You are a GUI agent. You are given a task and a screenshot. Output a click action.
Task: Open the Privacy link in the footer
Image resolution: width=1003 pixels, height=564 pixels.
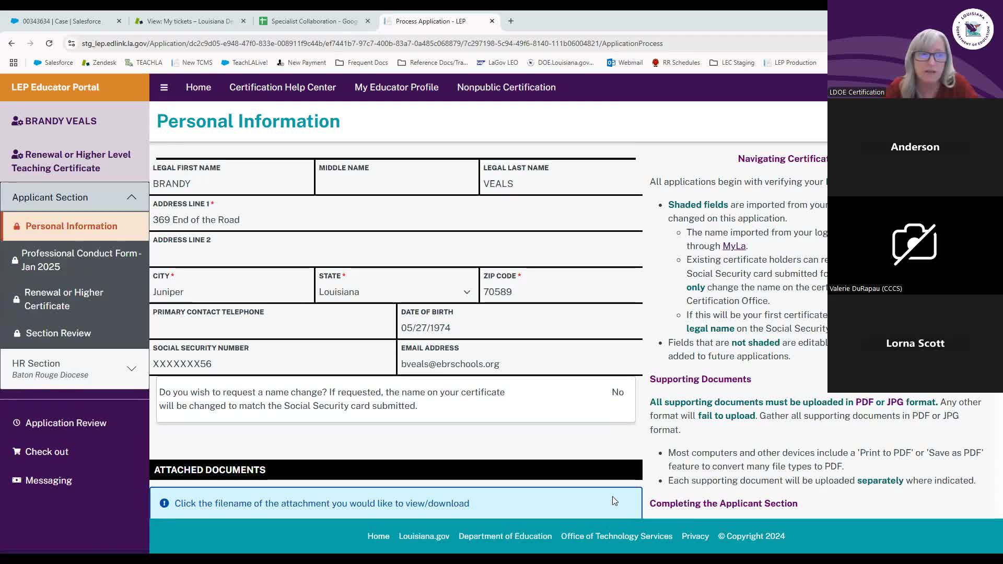695,536
